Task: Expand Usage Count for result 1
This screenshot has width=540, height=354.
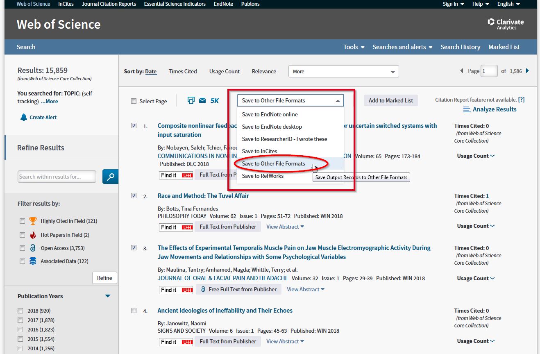Action: tap(476, 156)
